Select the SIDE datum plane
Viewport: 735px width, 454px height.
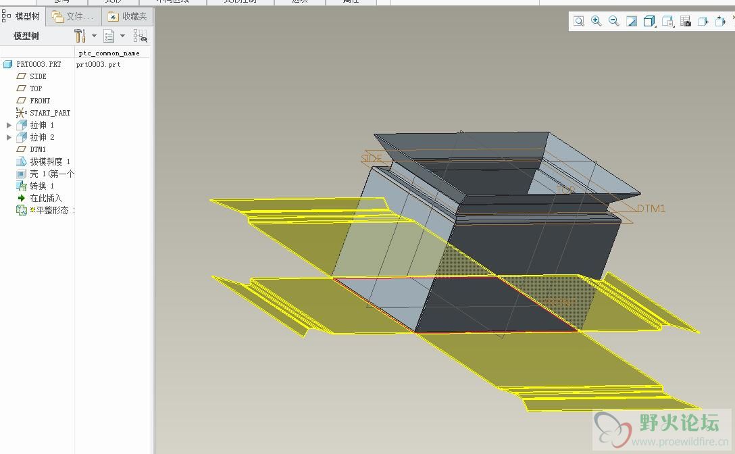[x=38, y=76]
